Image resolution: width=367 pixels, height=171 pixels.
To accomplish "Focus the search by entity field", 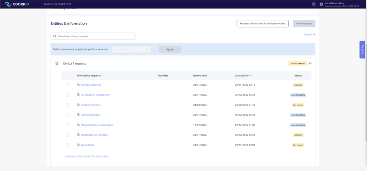I will (x=93, y=36).
